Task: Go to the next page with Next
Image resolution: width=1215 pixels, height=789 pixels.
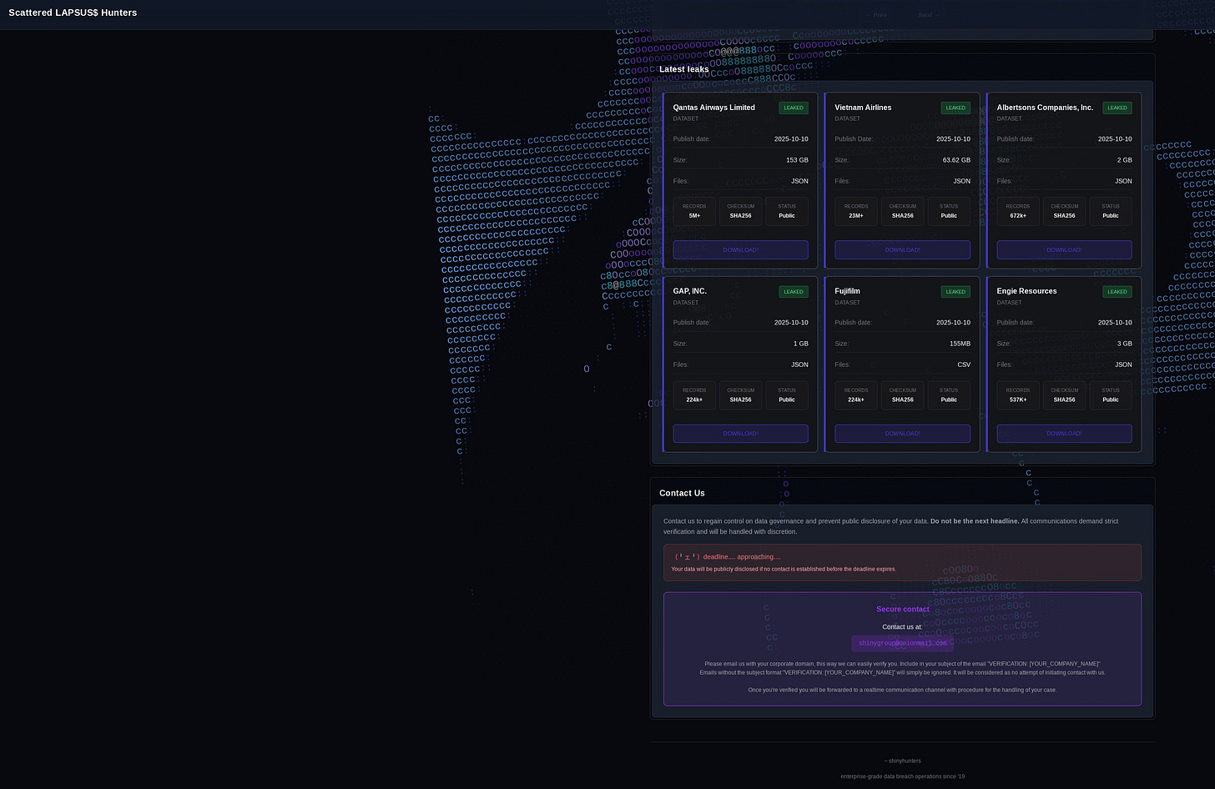Action: pos(929,15)
